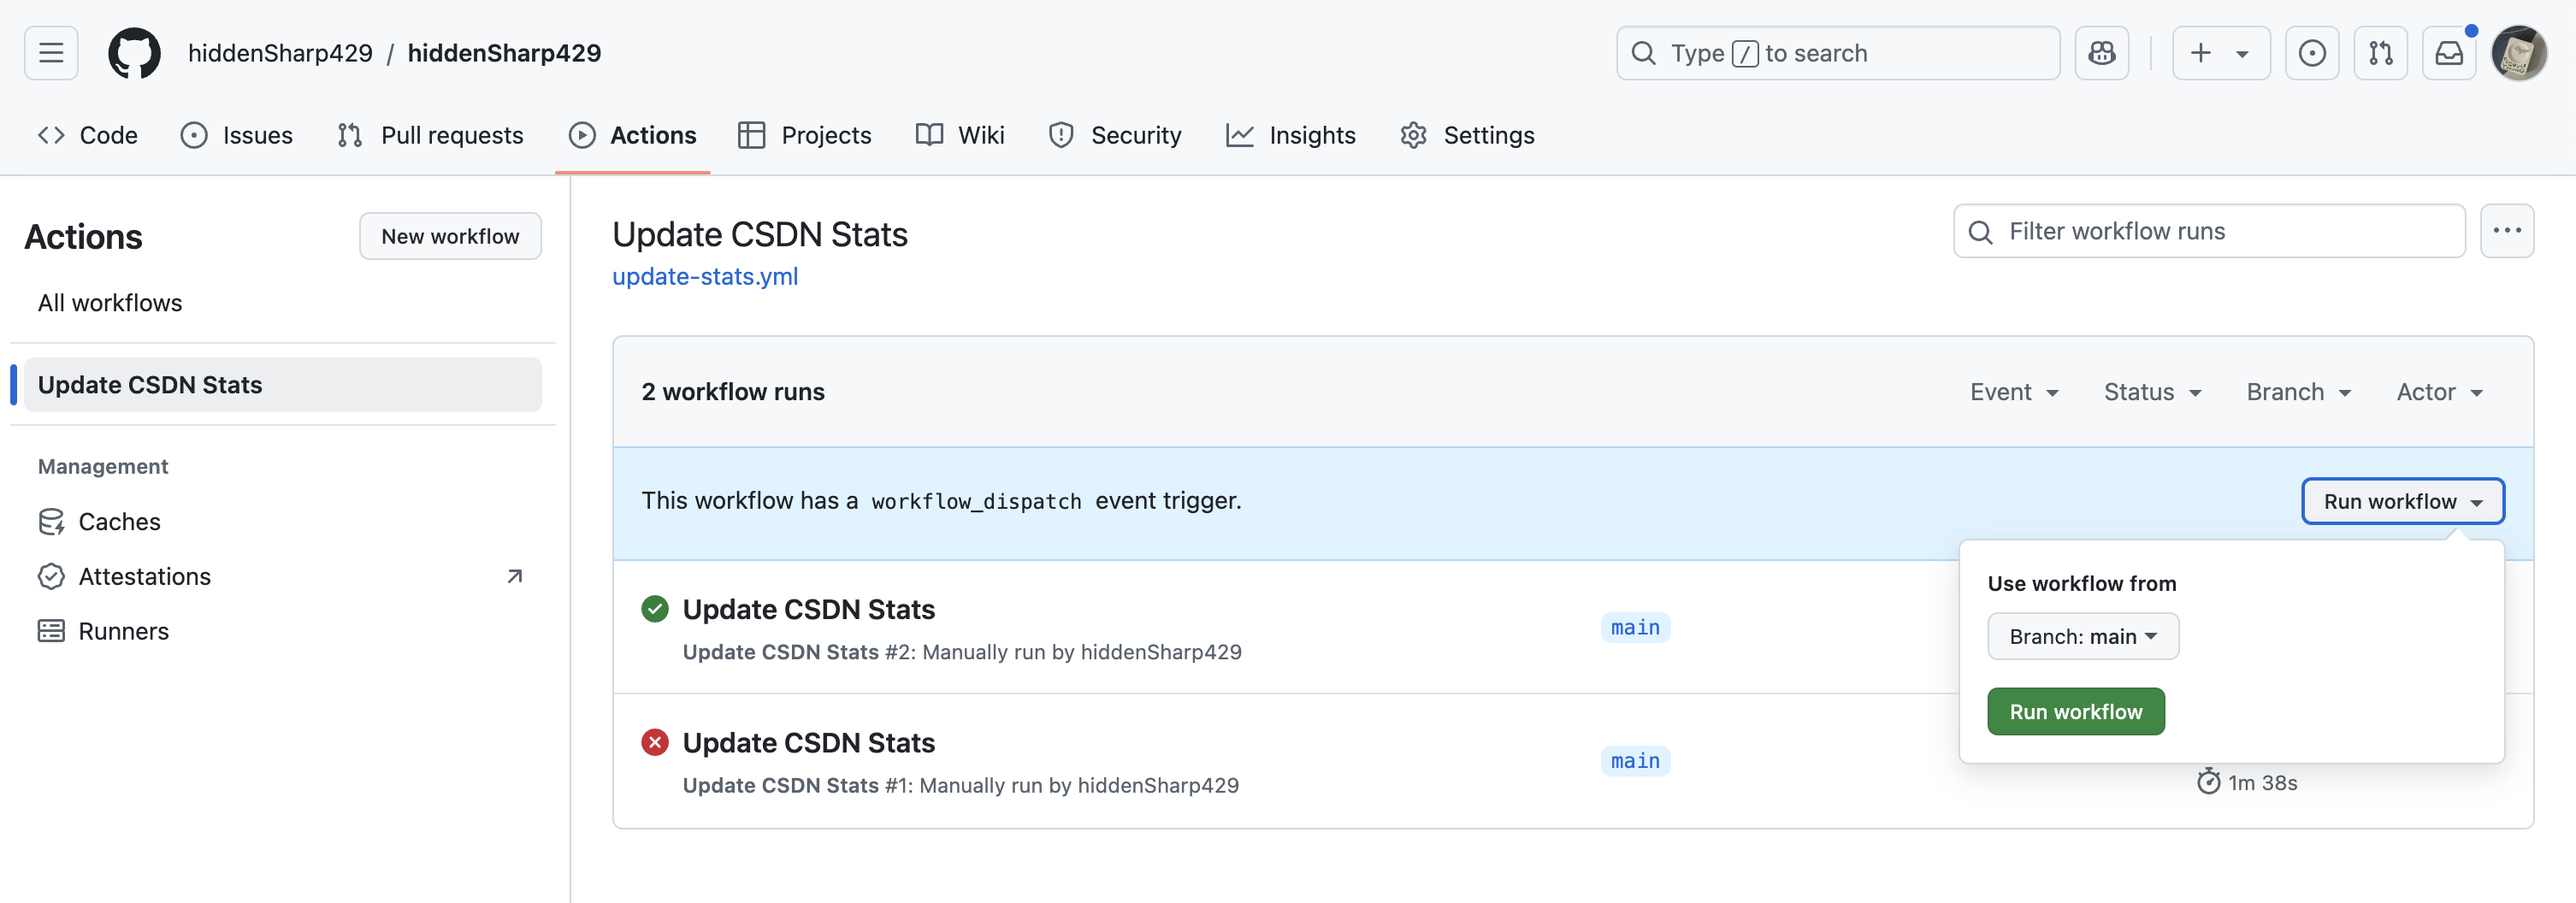The width and height of the screenshot is (2576, 903).
Task: Click the New workflow button
Action: 450,236
